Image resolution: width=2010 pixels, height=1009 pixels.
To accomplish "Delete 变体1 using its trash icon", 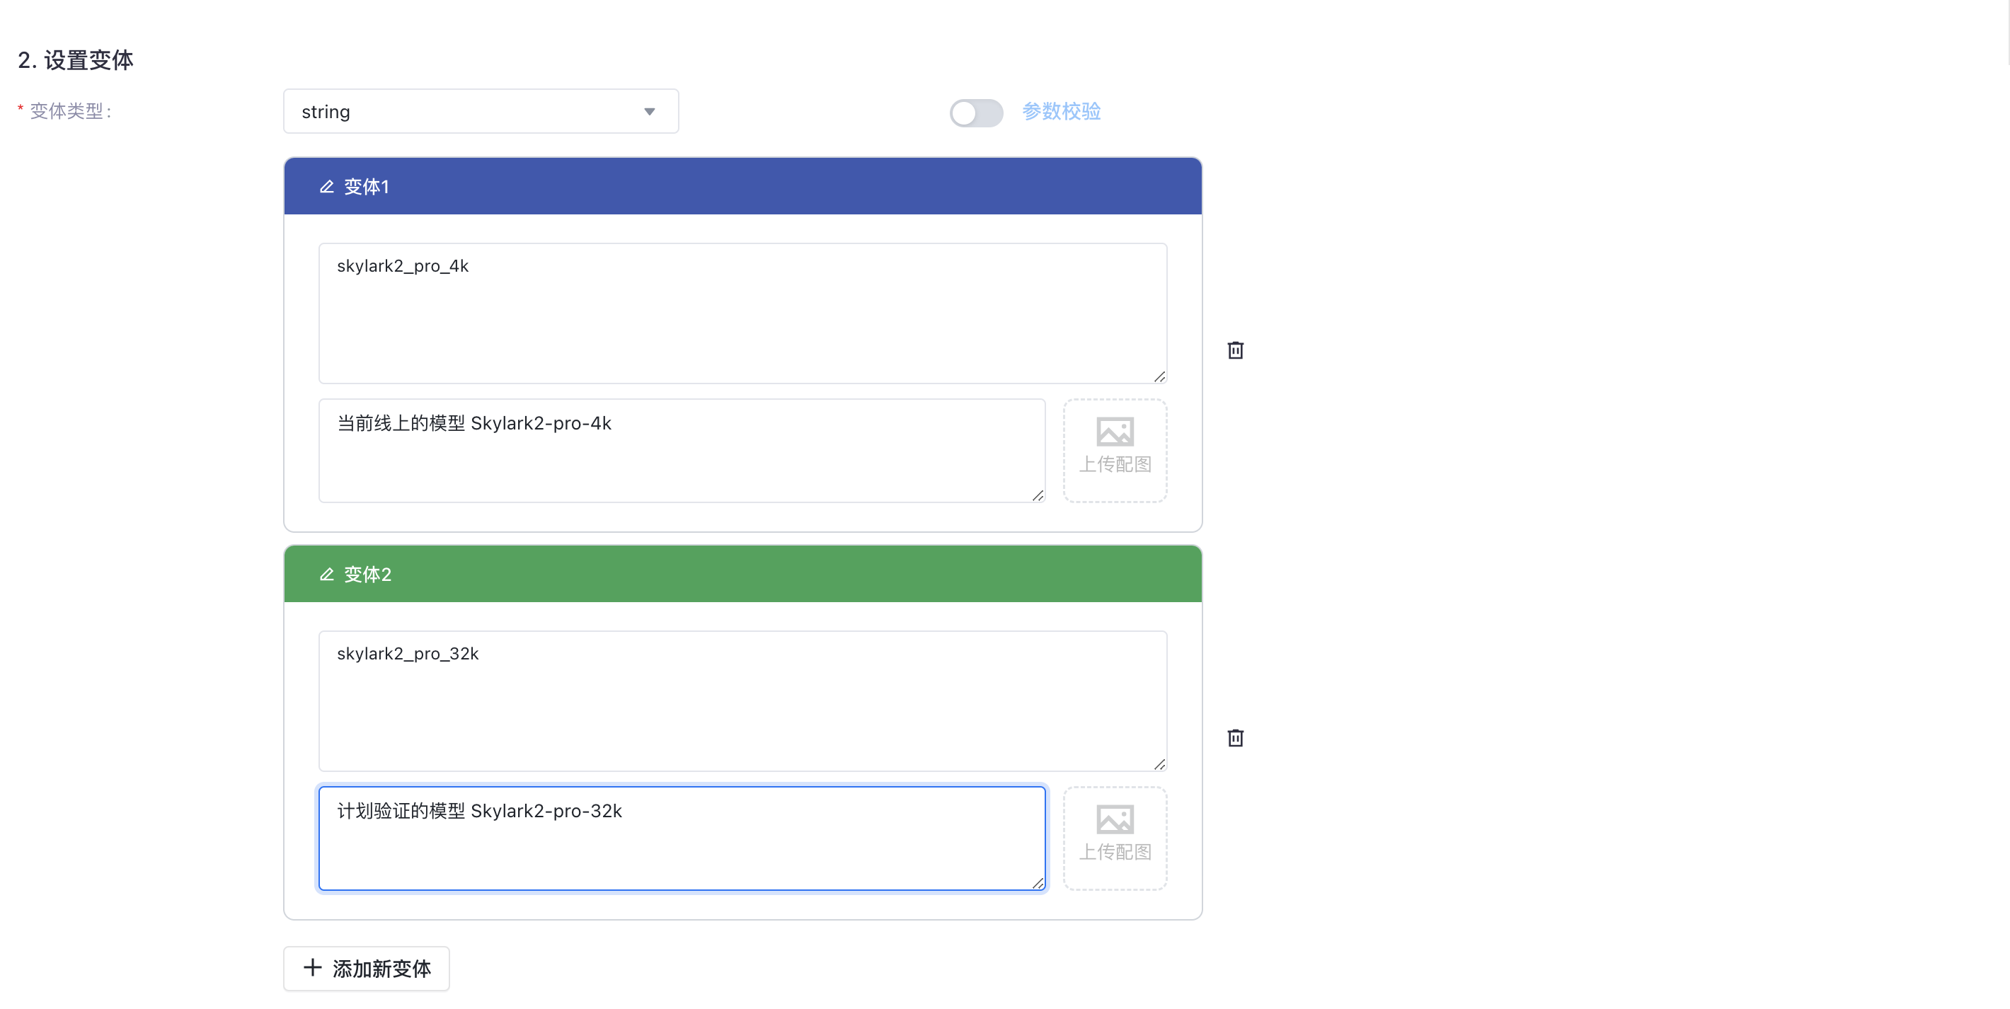I will tap(1235, 350).
